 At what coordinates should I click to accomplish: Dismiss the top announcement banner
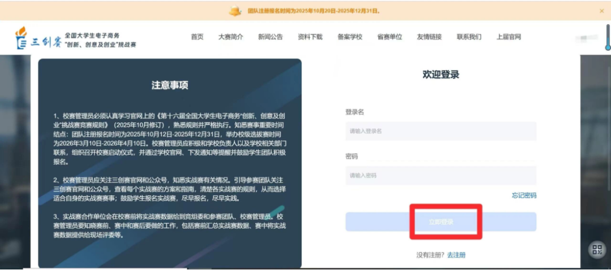[x=601, y=11]
